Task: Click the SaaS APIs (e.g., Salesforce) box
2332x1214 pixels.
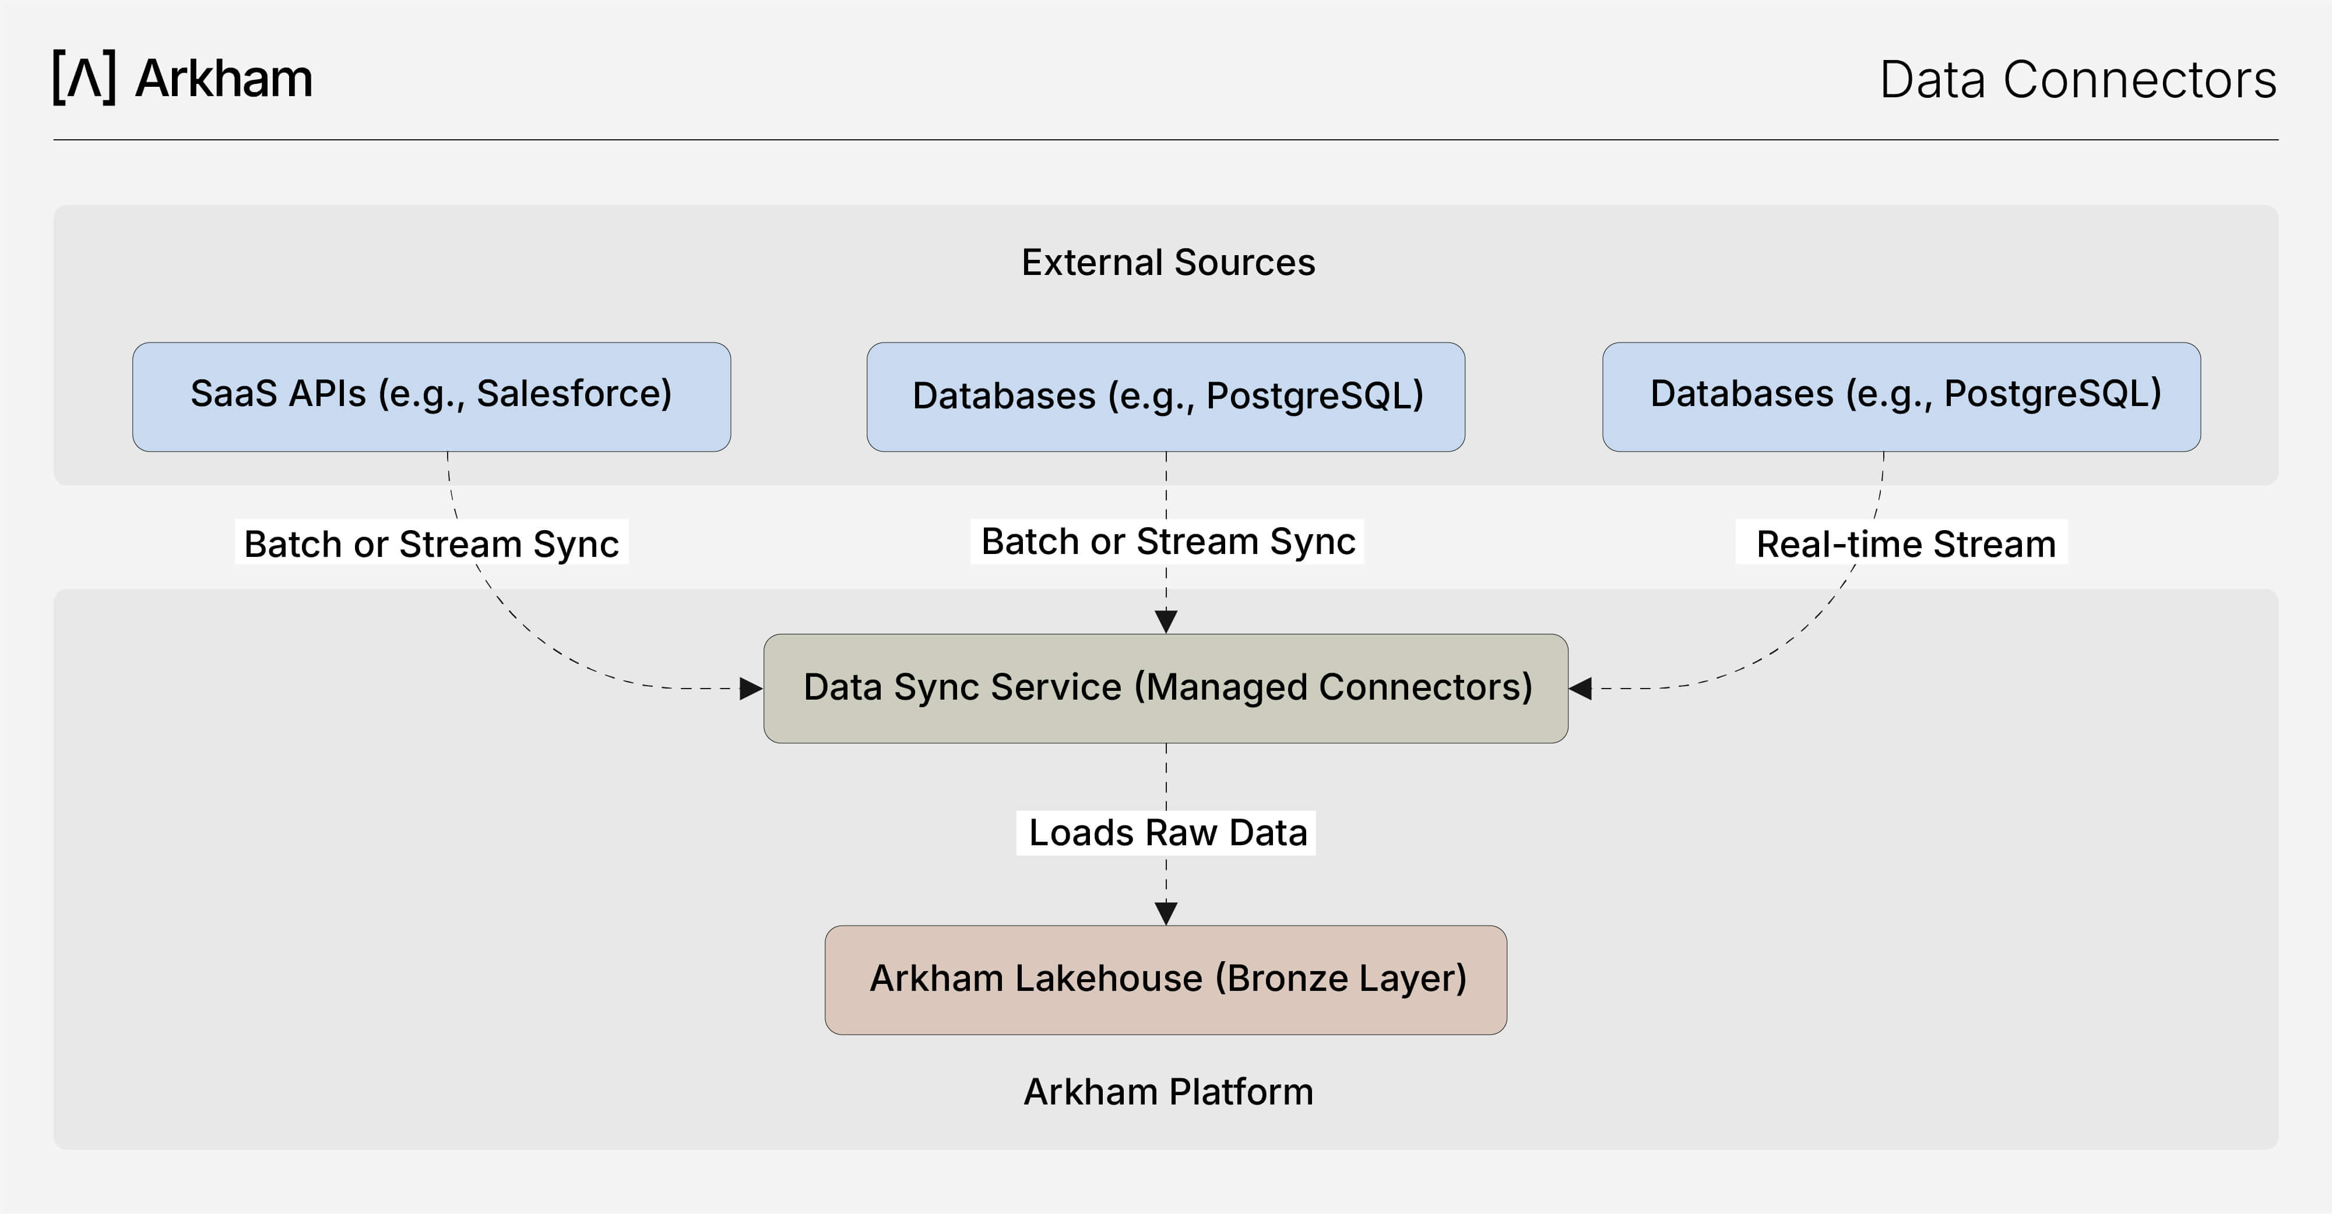Action: (x=432, y=396)
